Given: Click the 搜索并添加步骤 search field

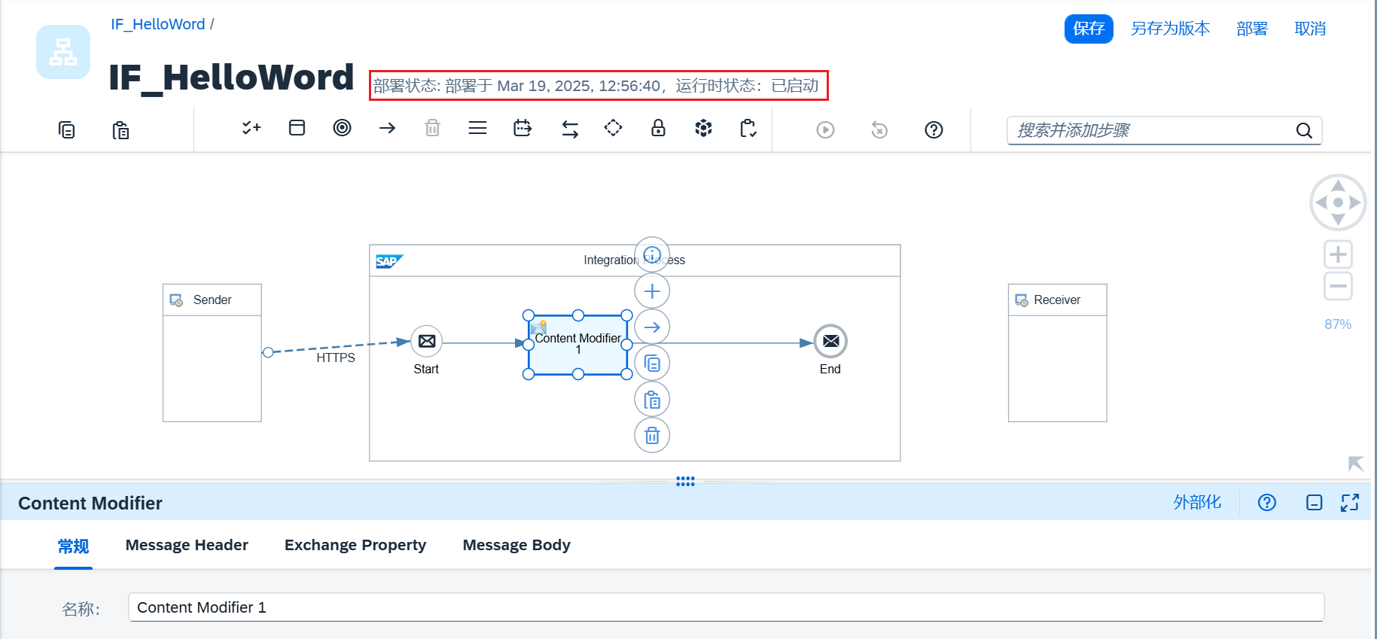Looking at the screenshot, I should [1150, 130].
